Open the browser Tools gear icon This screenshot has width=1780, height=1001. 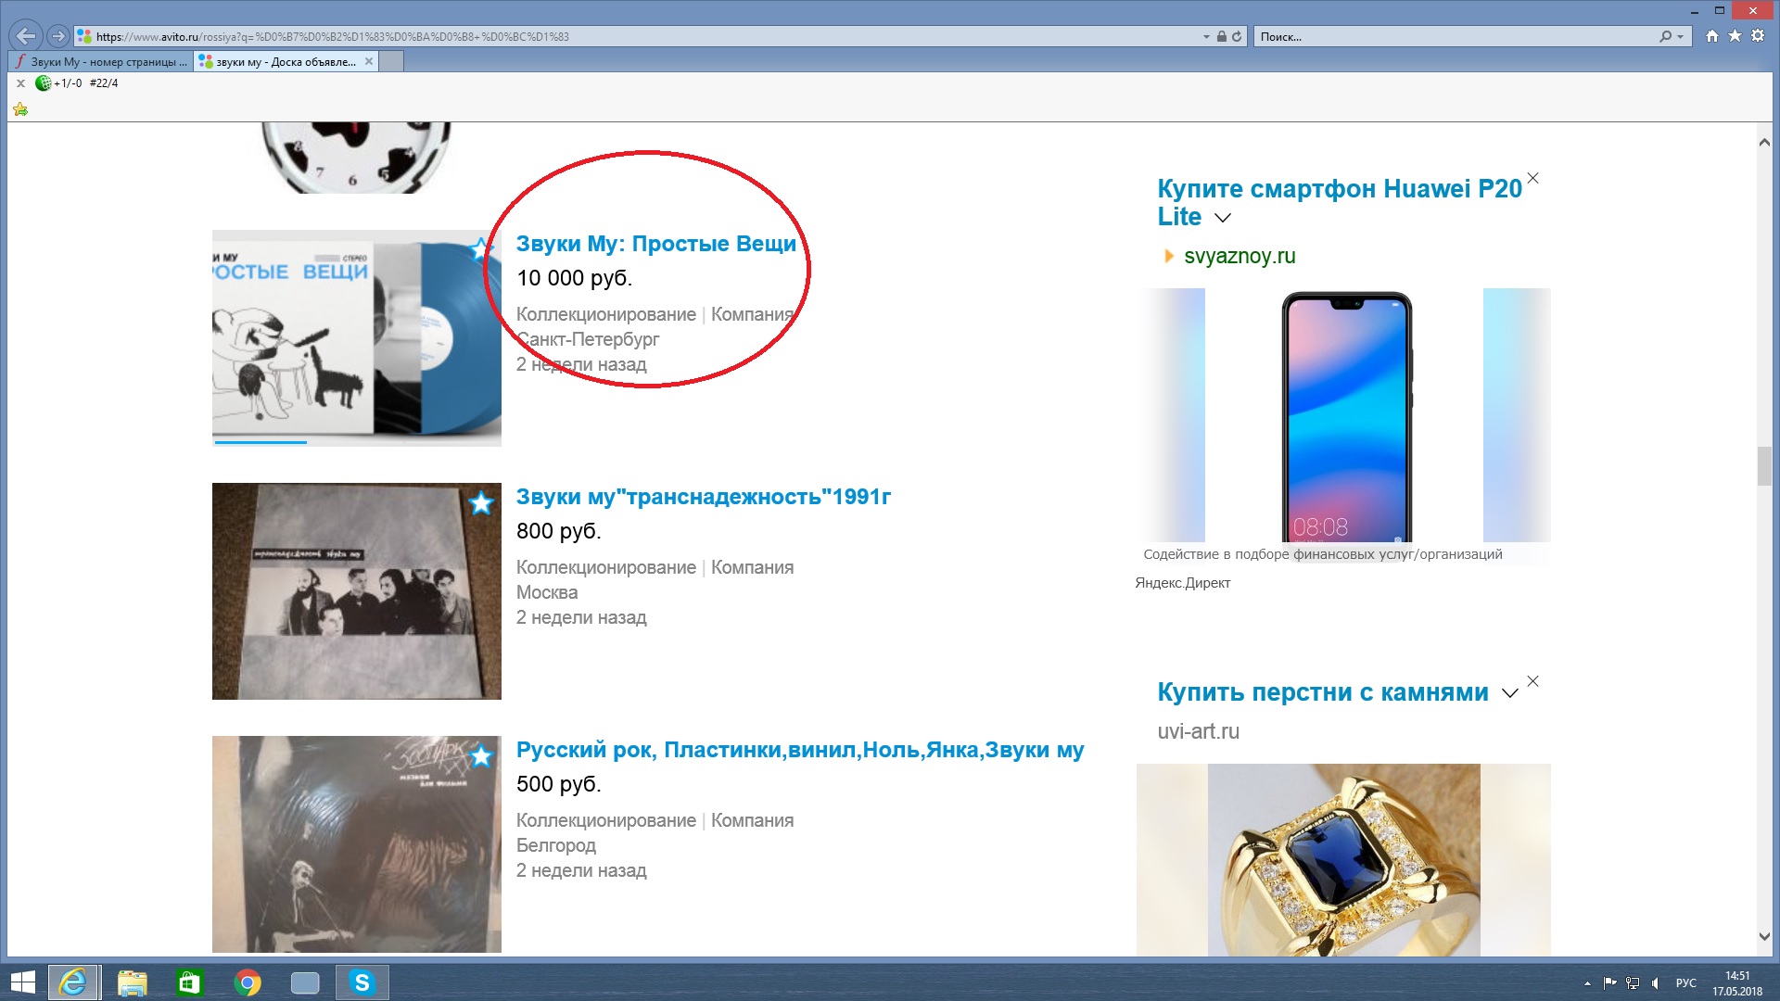pos(1758,36)
